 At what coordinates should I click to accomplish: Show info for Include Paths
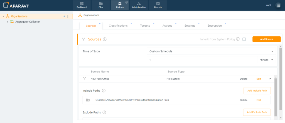[x=104, y=91]
